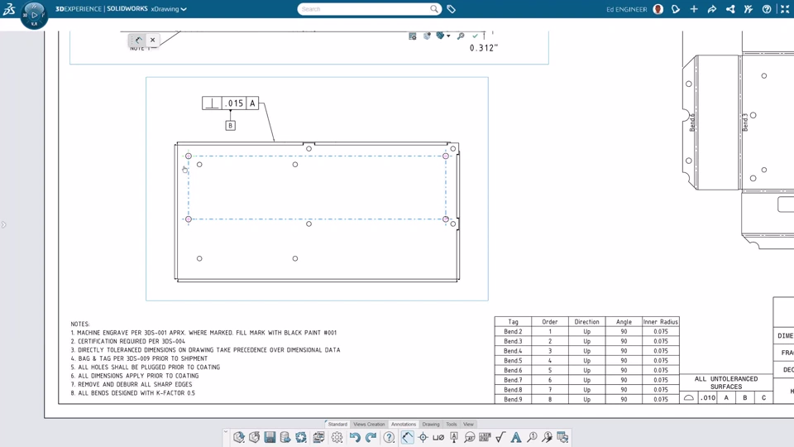
Task: Click the dimension tool icon in floating popup
Action: 139,40
